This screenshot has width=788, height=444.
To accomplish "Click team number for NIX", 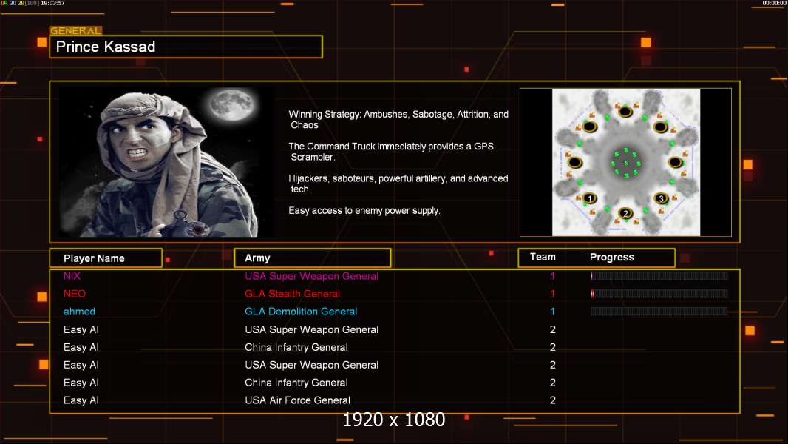I will click(552, 276).
